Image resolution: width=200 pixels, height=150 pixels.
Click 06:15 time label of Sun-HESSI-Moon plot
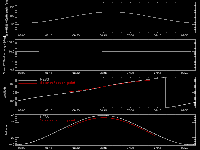pyautogui.click(x=49, y=73)
